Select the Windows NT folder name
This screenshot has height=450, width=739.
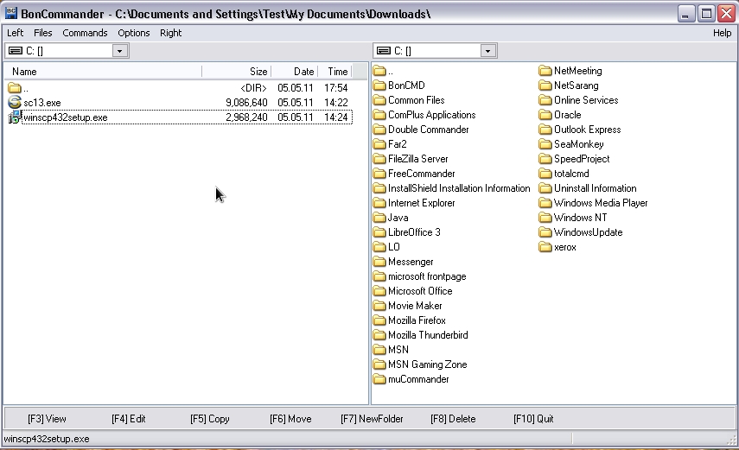tap(580, 217)
